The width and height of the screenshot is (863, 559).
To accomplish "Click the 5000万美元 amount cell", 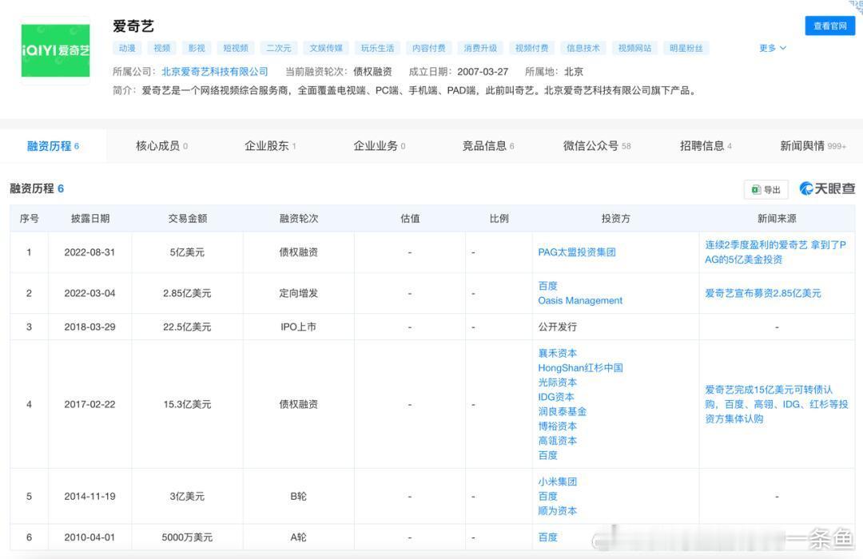I will [187, 537].
